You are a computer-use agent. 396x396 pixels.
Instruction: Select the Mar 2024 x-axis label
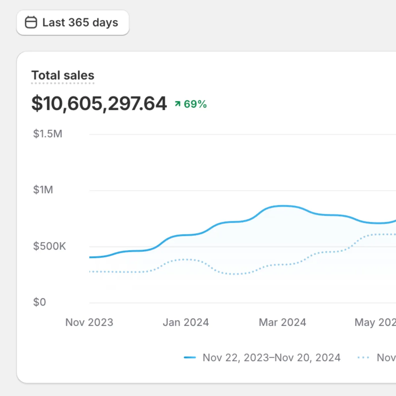point(282,322)
